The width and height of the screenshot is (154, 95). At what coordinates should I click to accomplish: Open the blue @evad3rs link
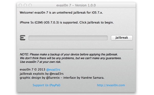click(x=53, y=70)
